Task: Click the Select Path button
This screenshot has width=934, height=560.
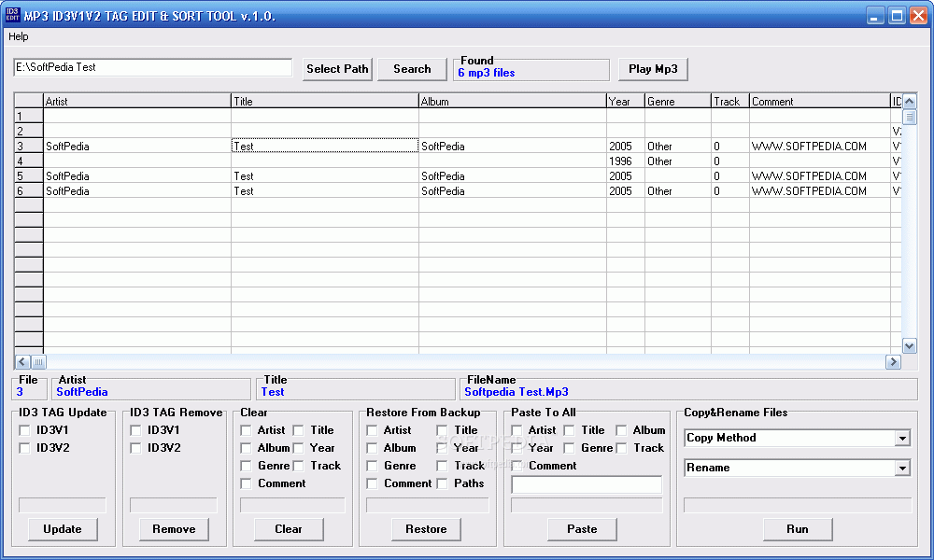Action: pyautogui.click(x=337, y=69)
